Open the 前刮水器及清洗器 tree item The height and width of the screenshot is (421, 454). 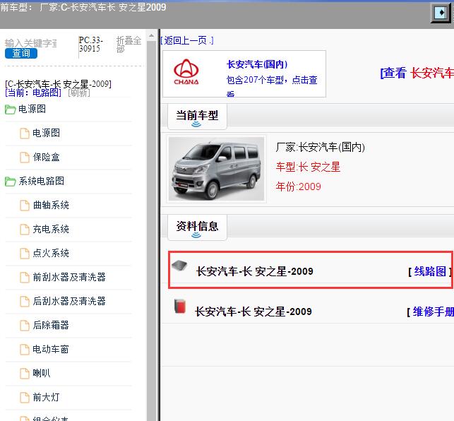[x=69, y=277]
